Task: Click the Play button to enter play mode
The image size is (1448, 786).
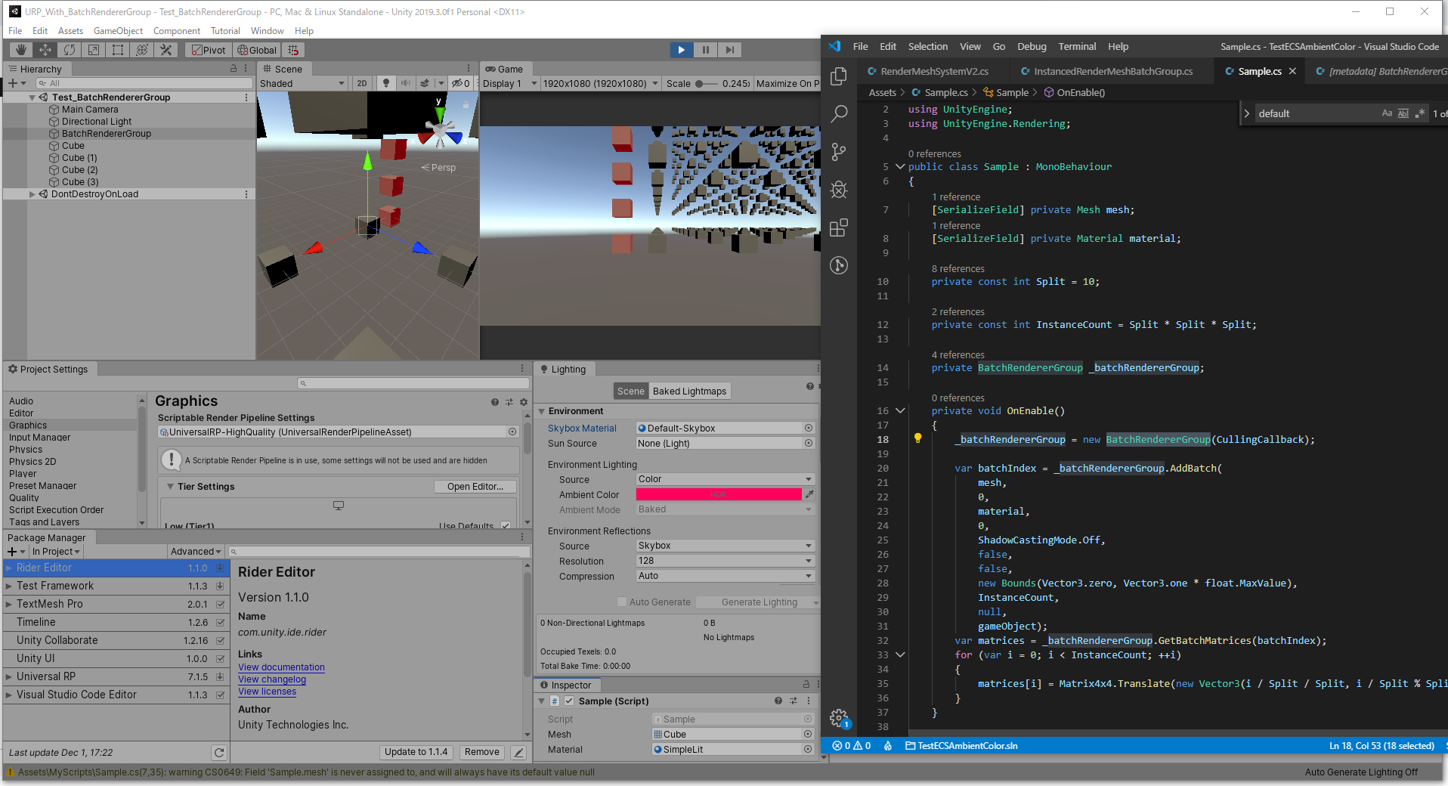Action: pos(681,50)
